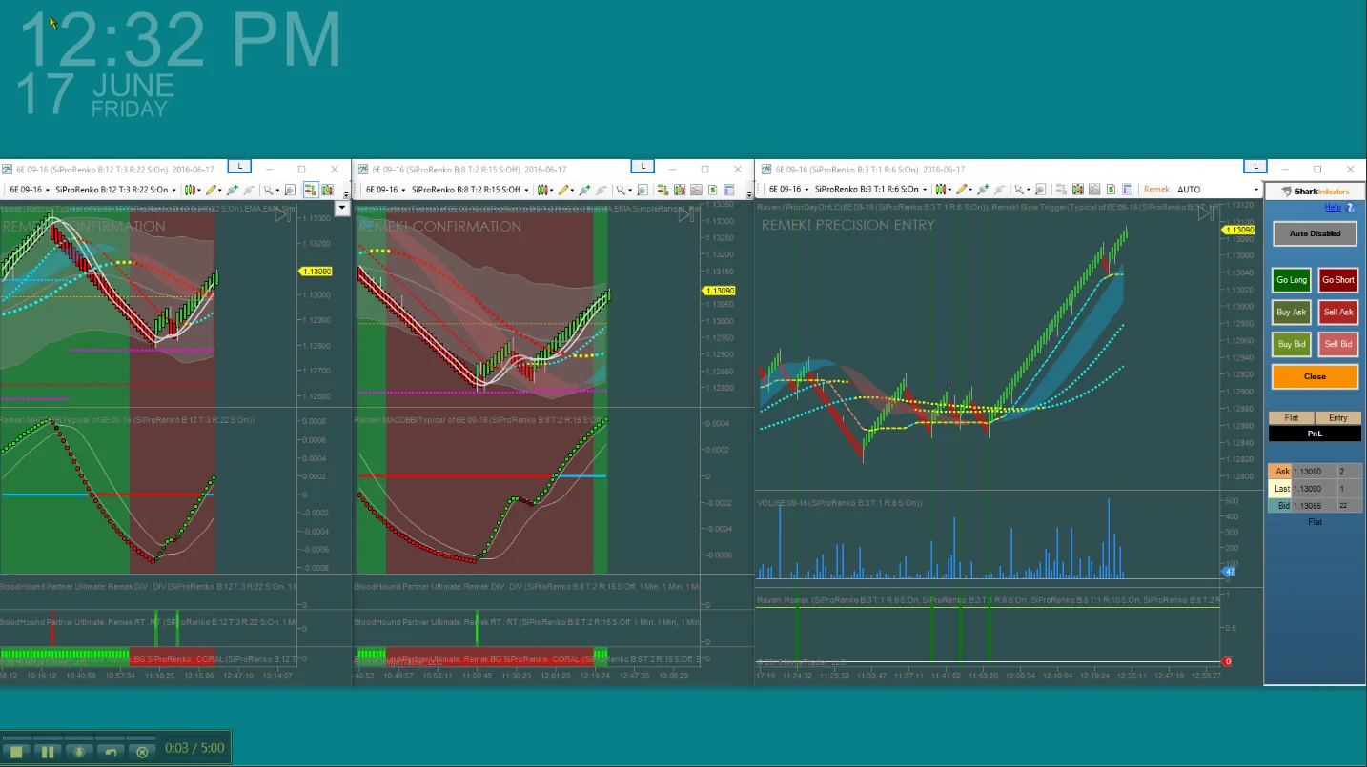
Task: Click the orange Close position button
Action: click(1315, 376)
